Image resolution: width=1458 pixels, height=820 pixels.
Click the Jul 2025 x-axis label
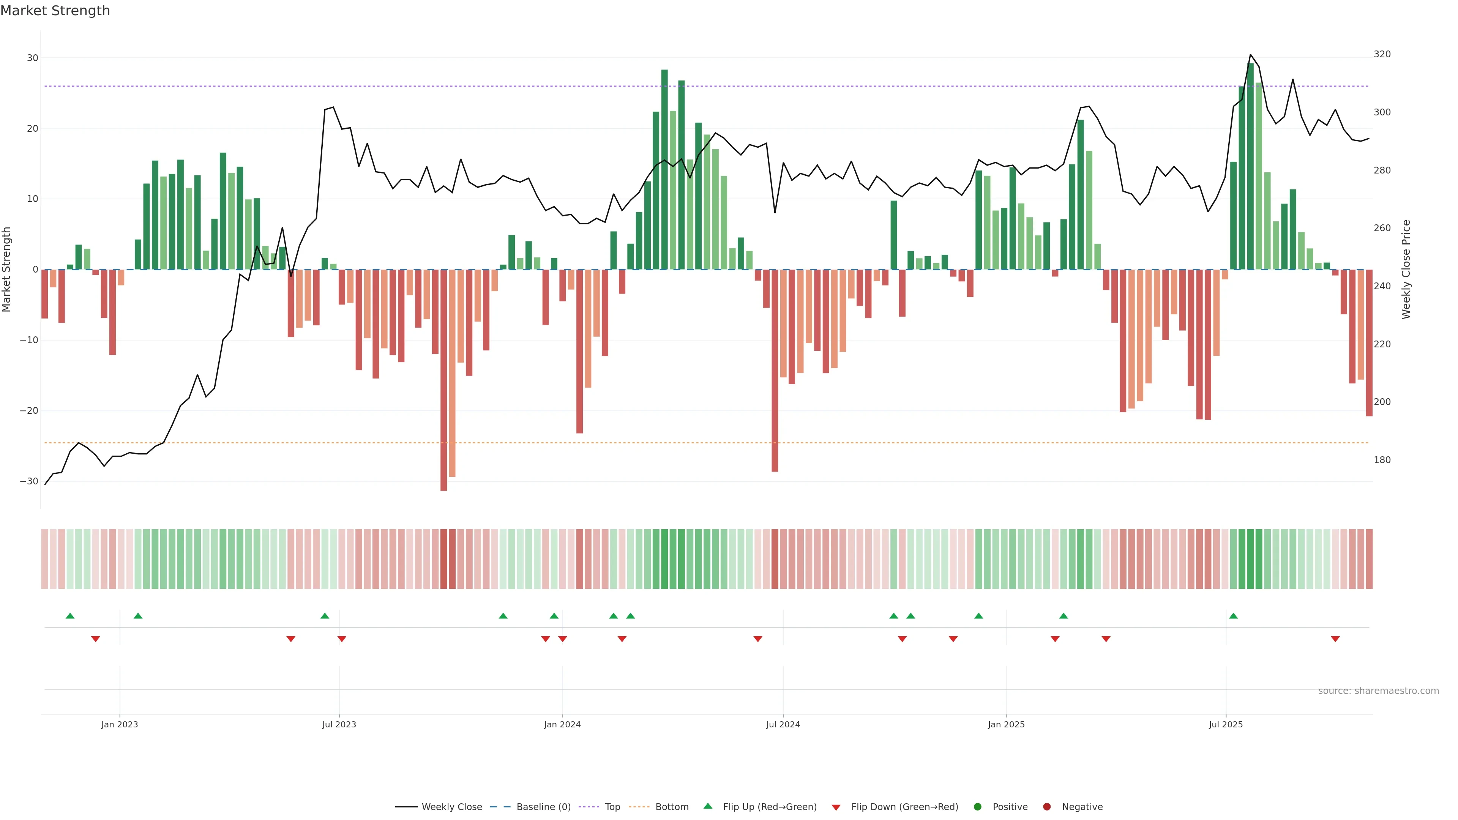[x=1225, y=724]
